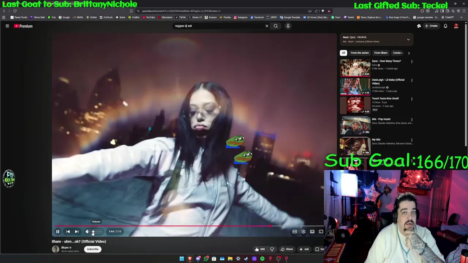The image size is (468, 263).
Task: Open the Twitch bookmark
Action: coord(348,17)
